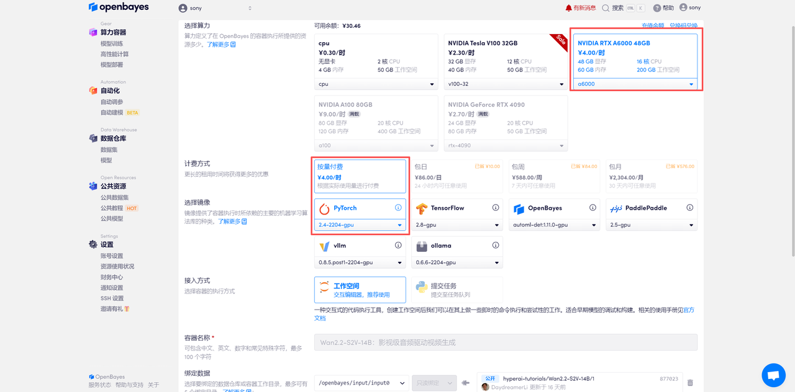The image size is (795, 392).
Task: Open vllm 0.8.5.post1-2204-gpu version dropdown
Action: point(360,263)
